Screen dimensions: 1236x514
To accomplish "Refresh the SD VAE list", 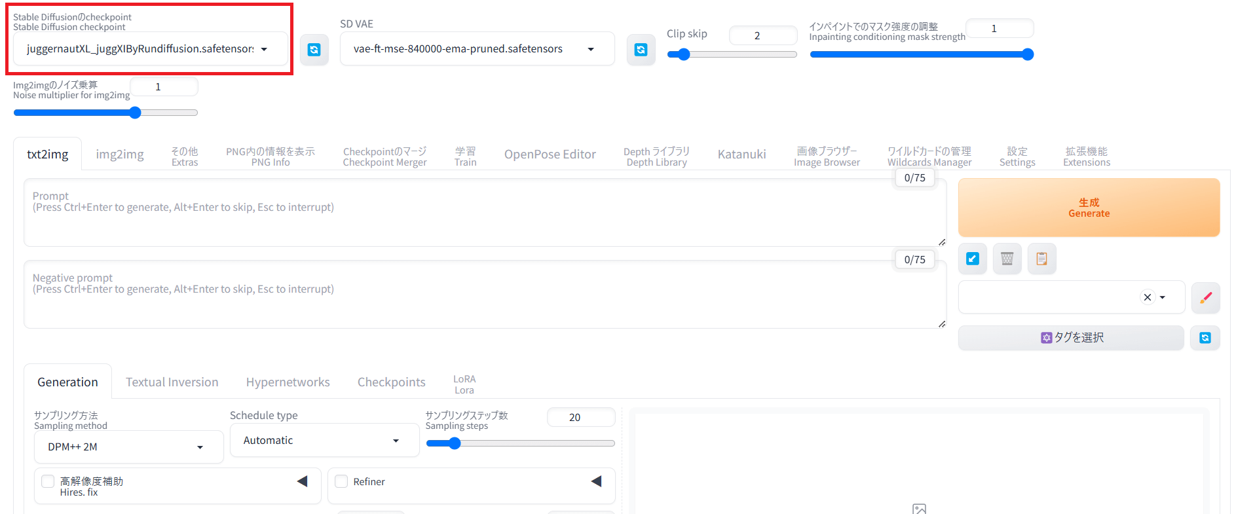I will pyautogui.click(x=641, y=50).
